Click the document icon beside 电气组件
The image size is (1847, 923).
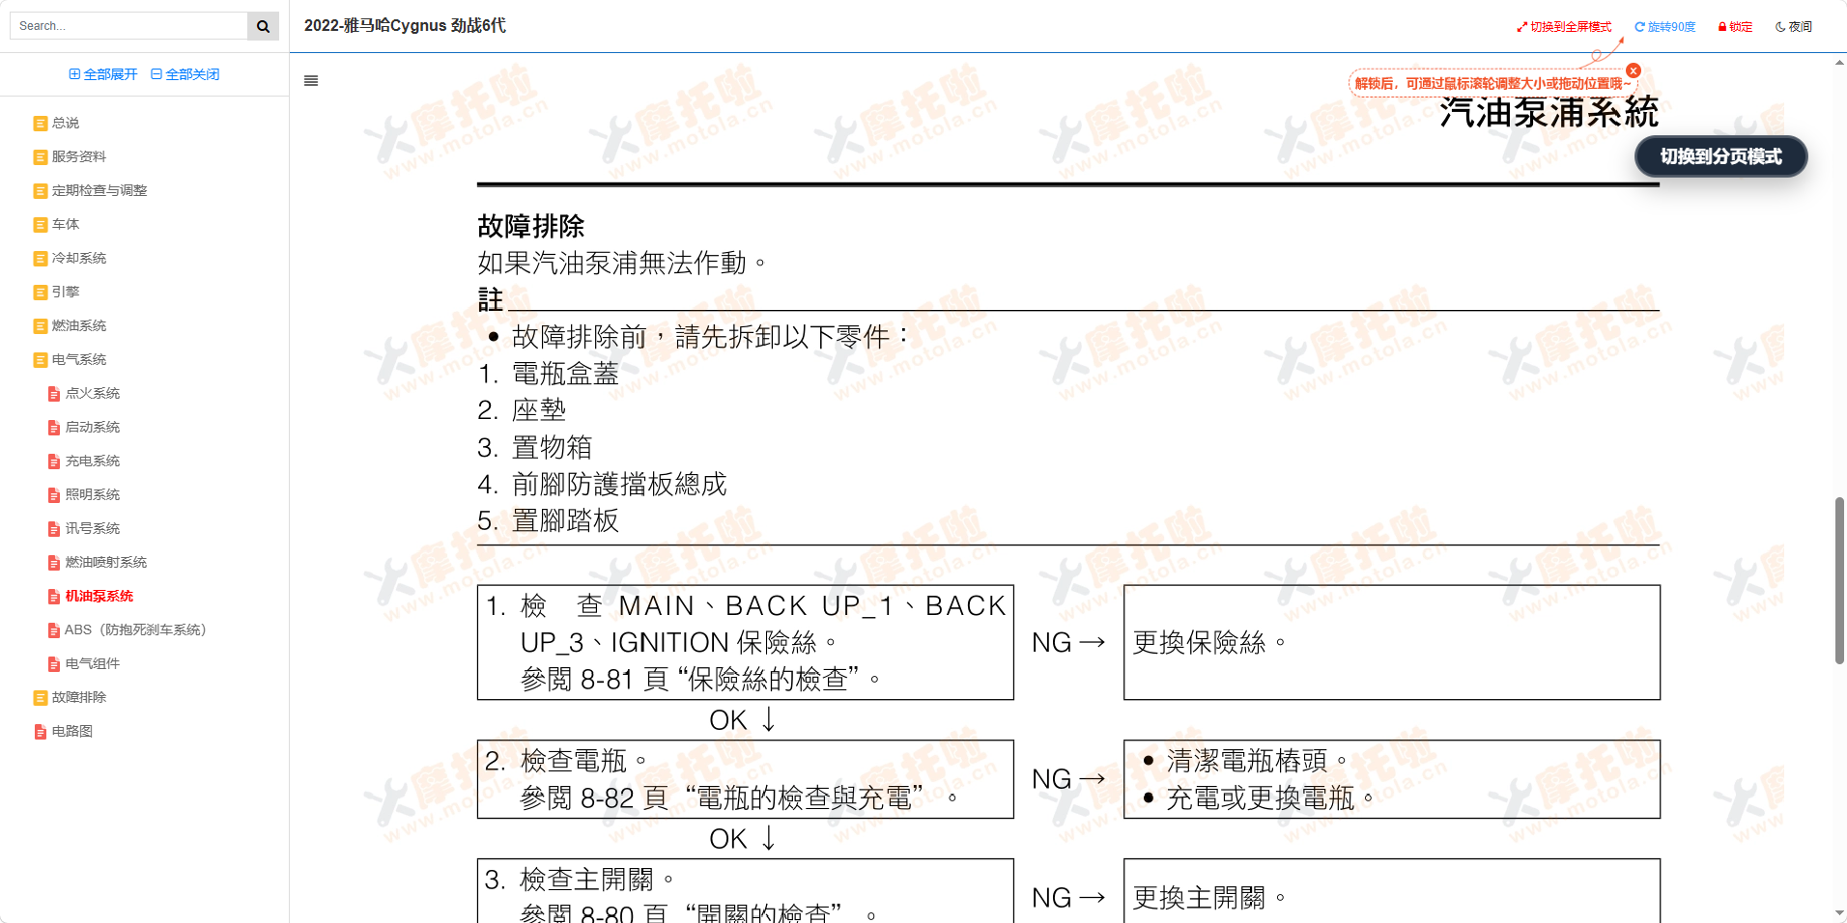54,664
